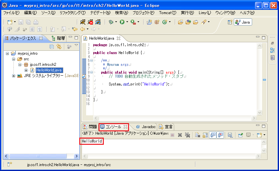The image size is (279, 171).
Task: Select HelloWorld.java in Package Explorer
Action: click(x=49, y=70)
